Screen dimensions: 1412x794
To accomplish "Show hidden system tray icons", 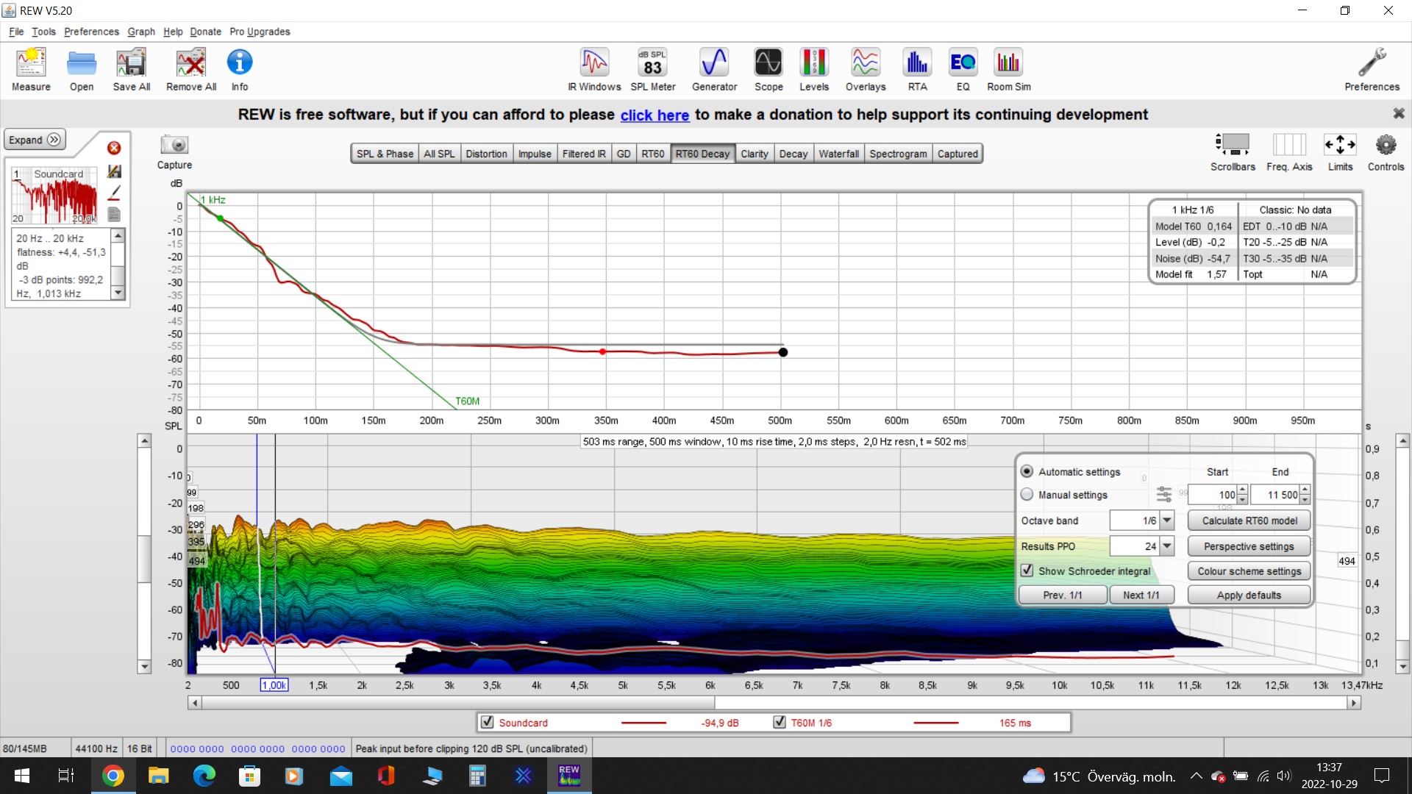I will coord(1196,776).
